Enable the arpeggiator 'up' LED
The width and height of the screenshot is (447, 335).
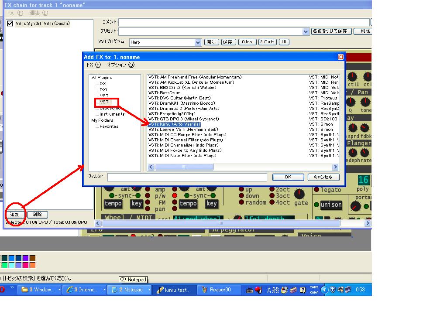point(241,189)
